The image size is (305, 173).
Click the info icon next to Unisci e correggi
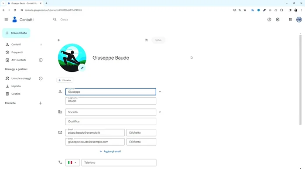pos(41,78)
